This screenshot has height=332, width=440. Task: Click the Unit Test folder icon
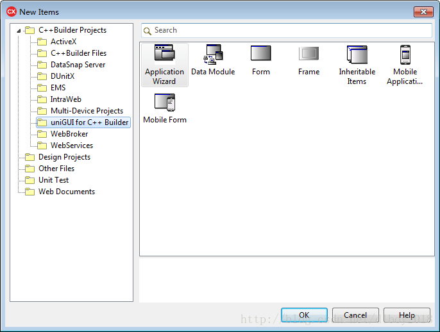tap(30, 180)
